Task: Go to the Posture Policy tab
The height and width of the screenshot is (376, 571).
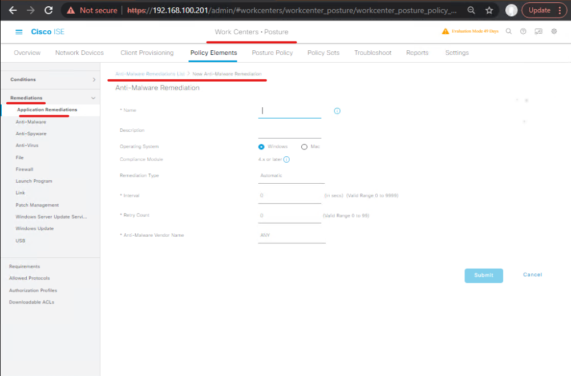Action: click(x=273, y=53)
